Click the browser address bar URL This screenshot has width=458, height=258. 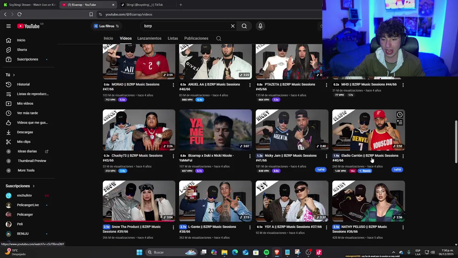click(129, 14)
